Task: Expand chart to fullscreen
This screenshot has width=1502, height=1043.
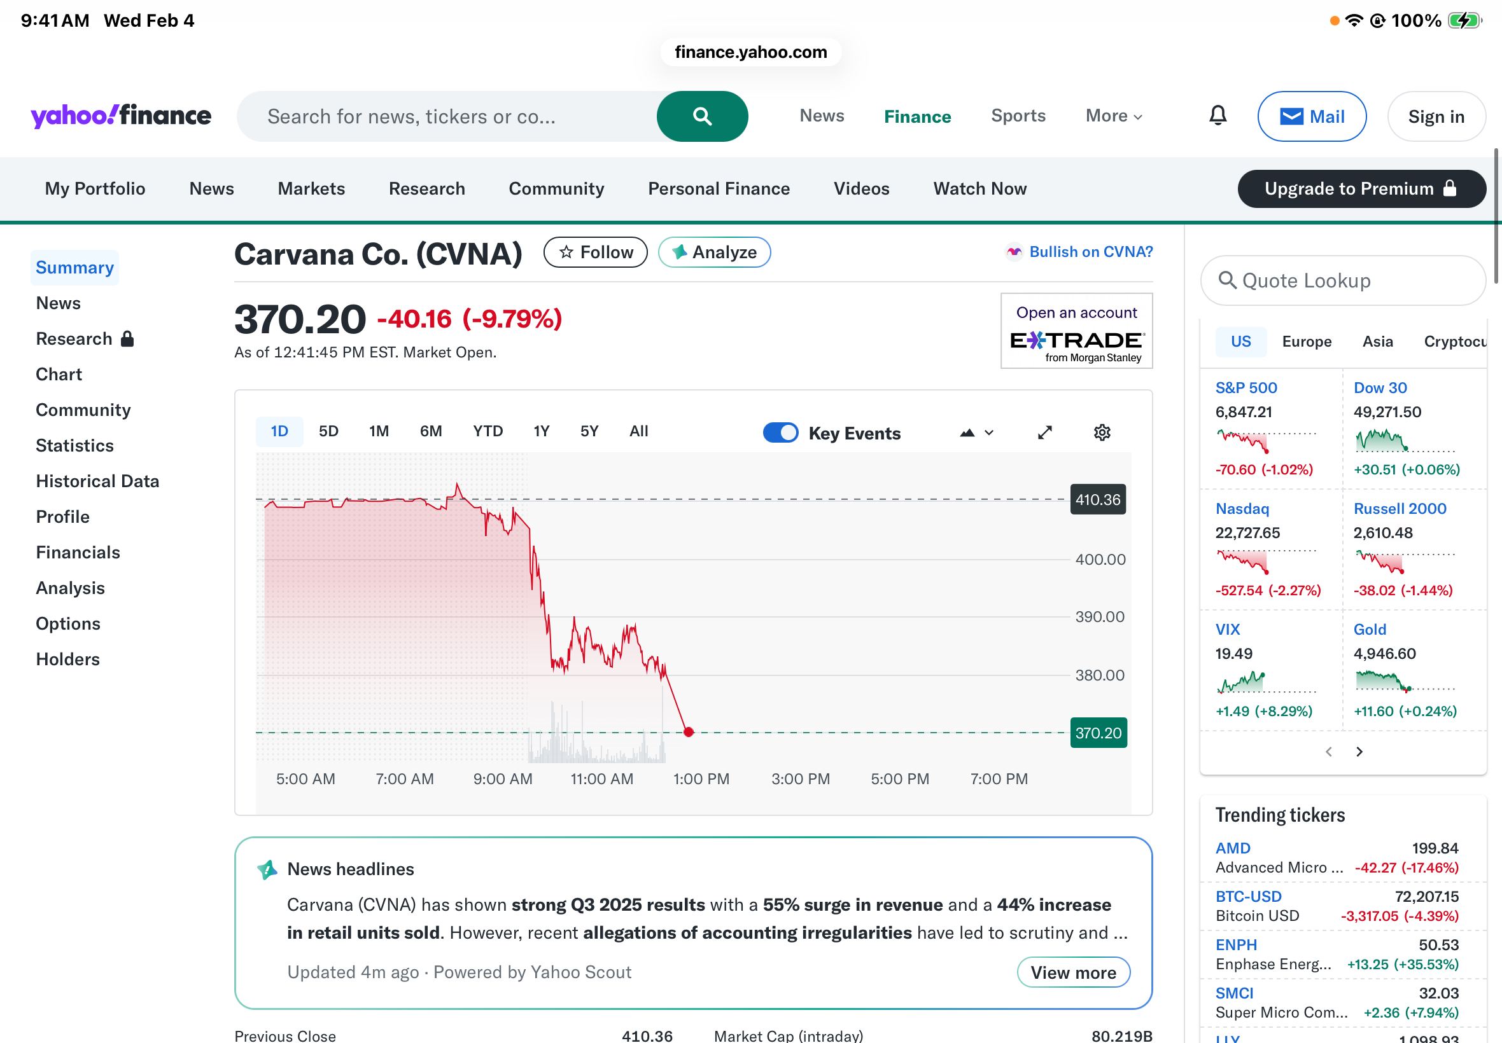Action: coord(1044,432)
